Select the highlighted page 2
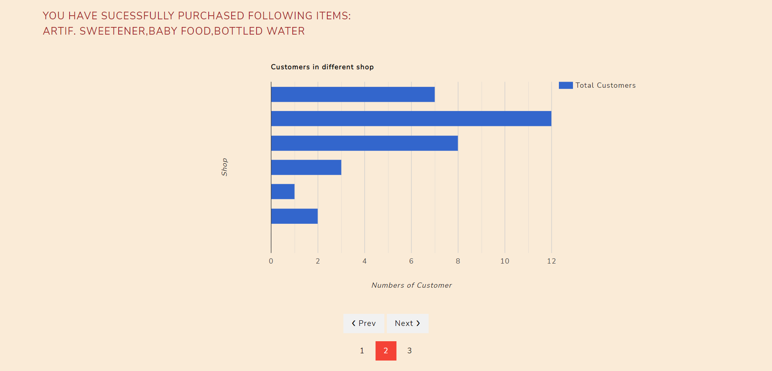The width and height of the screenshot is (772, 371). coord(386,350)
